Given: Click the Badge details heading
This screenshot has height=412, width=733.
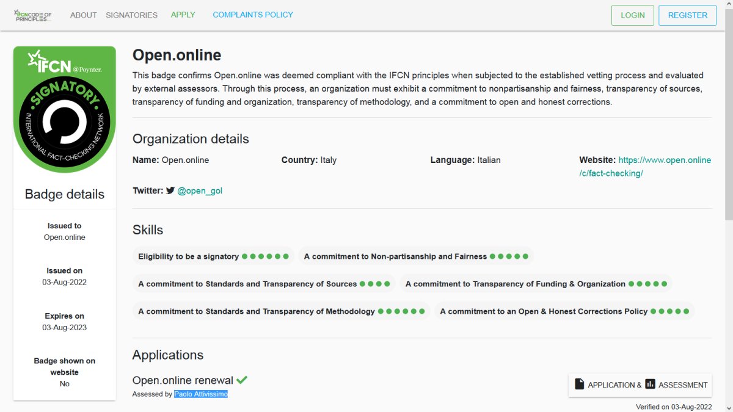Looking at the screenshot, I should [65, 195].
